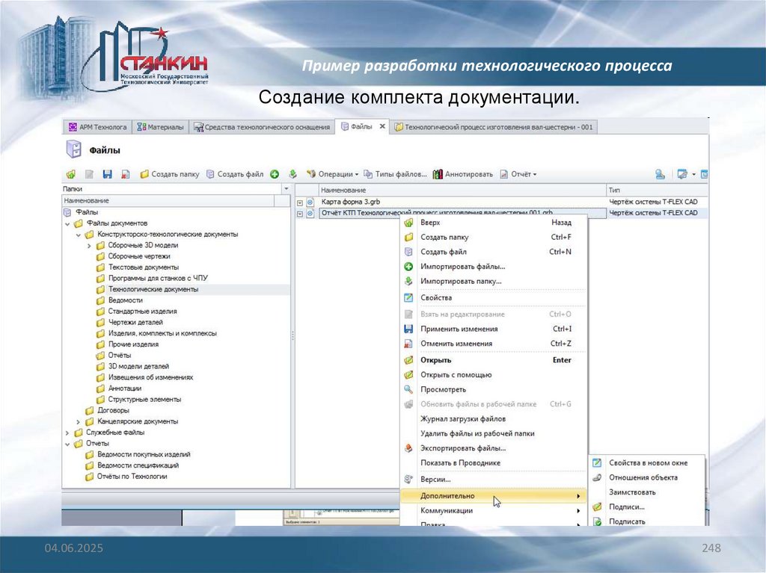Click Создать папку button in toolbar
This screenshot has height=573, width=766.
170,174
